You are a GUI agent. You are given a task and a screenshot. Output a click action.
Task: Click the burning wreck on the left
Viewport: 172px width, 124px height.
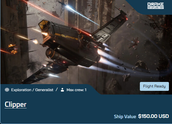12,49
